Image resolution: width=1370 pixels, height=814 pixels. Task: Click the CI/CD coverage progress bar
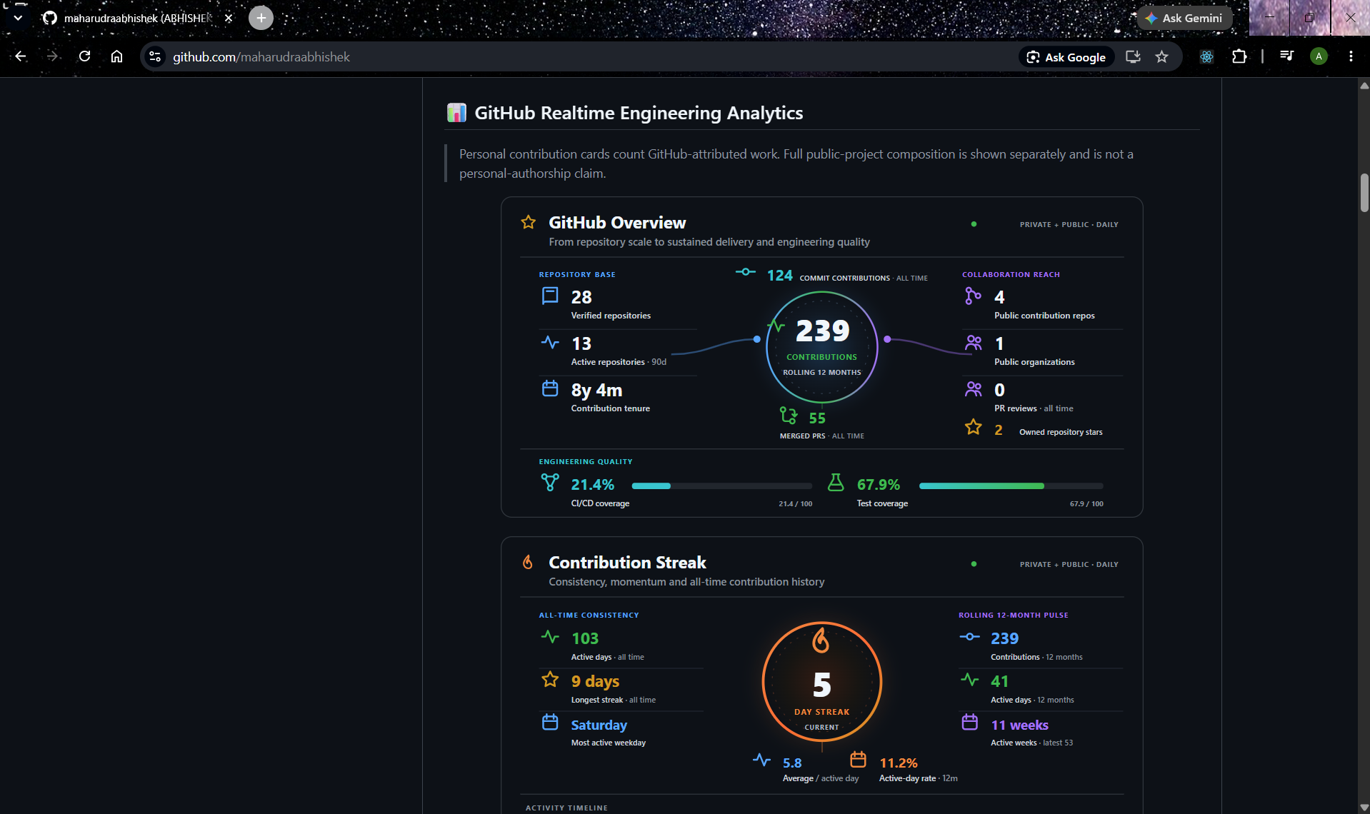pos(722,486)
